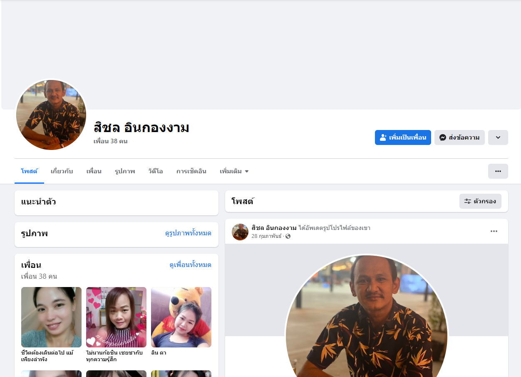Viewport: 521px width, 377px height.
Task: Open friend thumbnail ไม่นานก้อชิน
Action: (x=116, y=317)
